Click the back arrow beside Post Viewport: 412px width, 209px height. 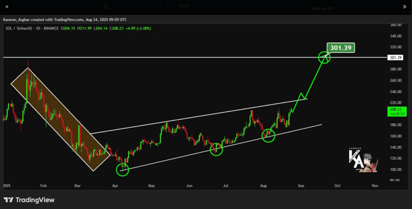tap(168, 6)
